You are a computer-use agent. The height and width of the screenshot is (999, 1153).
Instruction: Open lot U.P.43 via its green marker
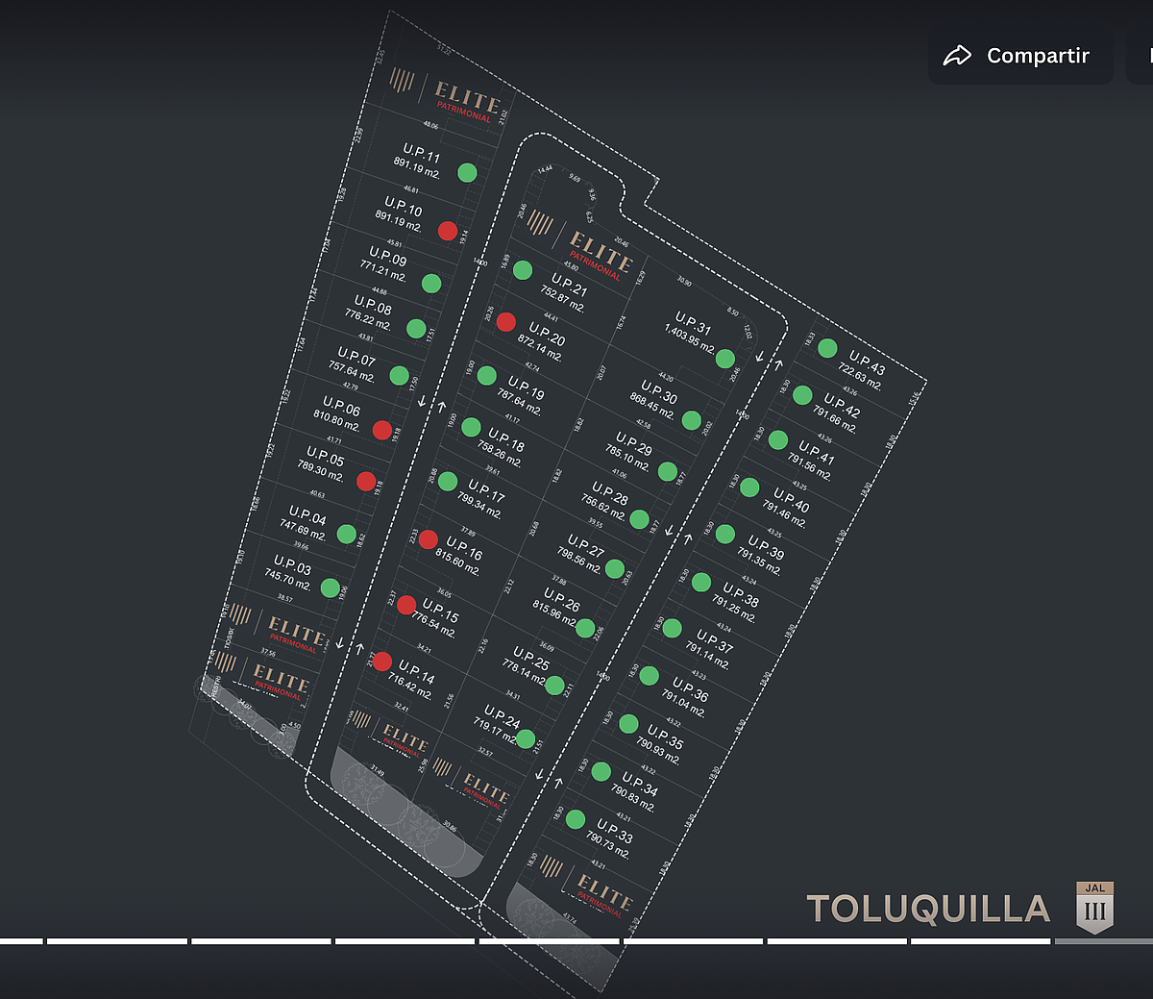point(827,348)
